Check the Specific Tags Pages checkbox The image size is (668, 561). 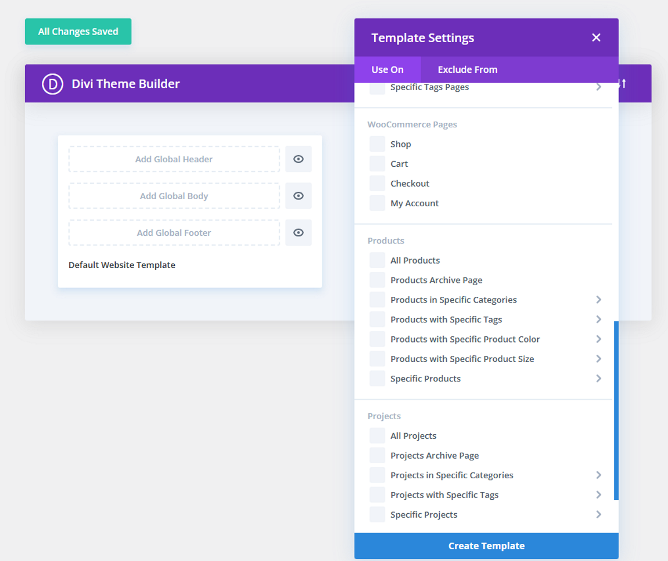(x=377, y=88)
